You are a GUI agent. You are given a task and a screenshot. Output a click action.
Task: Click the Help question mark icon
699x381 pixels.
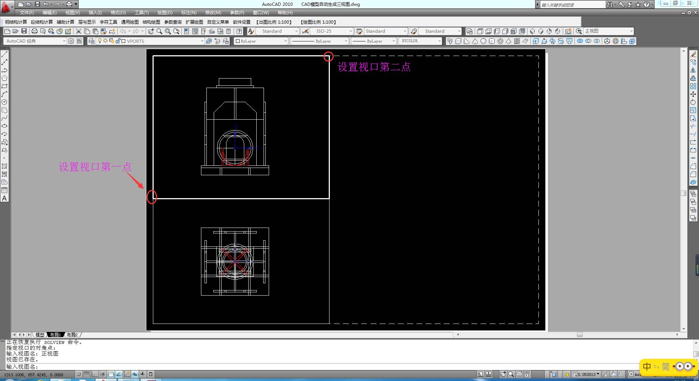[239, 31]
